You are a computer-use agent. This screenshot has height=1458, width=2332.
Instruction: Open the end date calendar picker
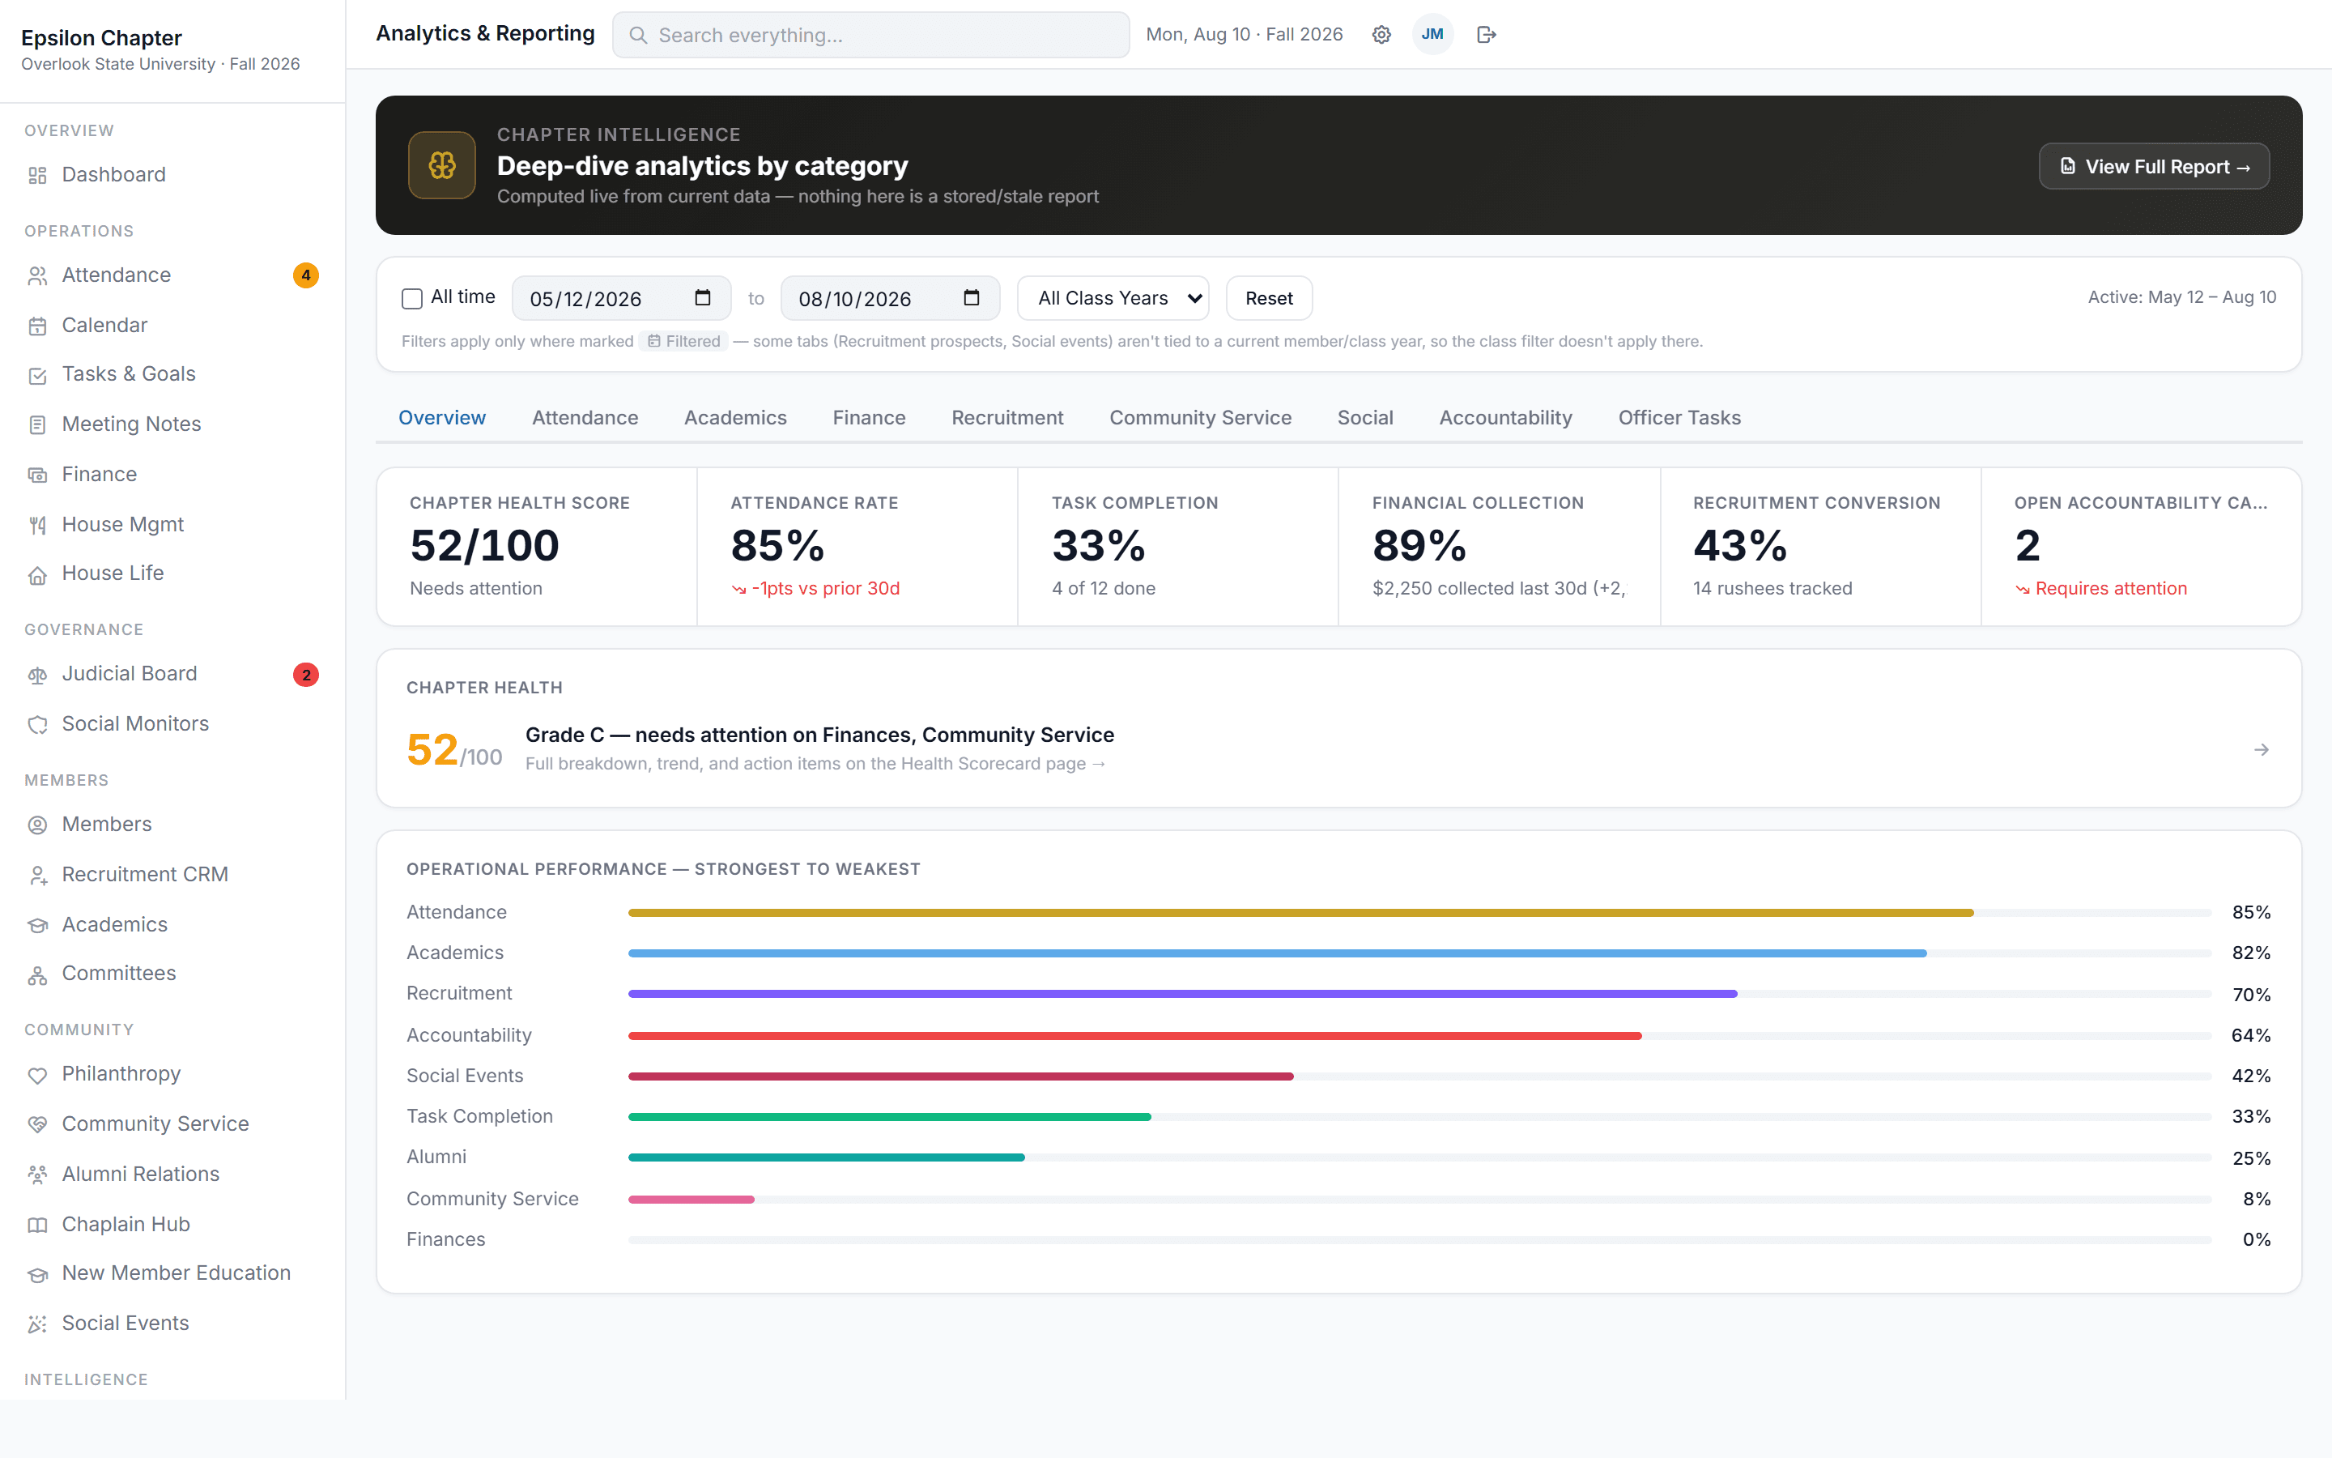972,298
